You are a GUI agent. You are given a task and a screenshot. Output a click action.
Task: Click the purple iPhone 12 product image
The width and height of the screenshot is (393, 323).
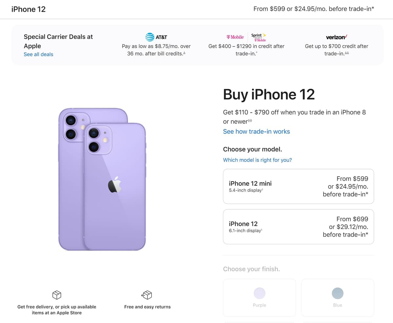tap(102, 179)
